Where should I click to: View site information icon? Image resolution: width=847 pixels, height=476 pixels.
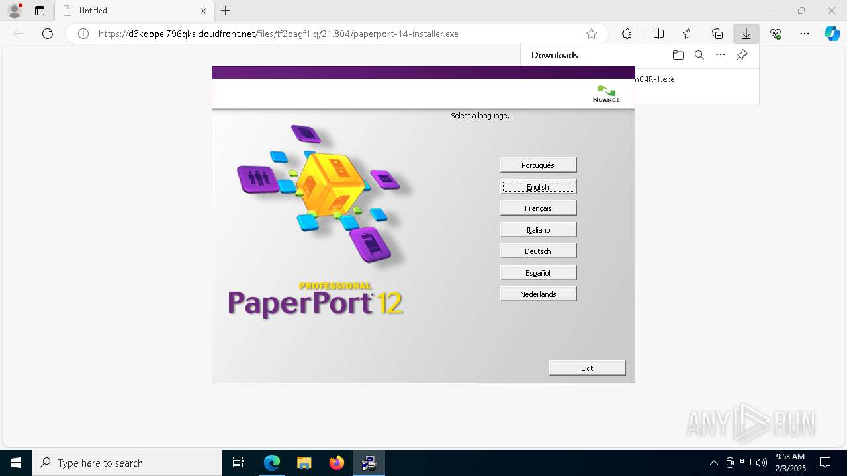(83, 34)
